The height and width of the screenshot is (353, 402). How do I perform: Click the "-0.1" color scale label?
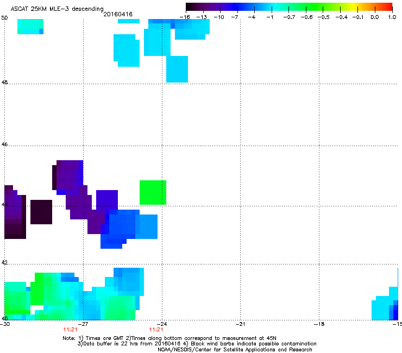coord(358,17)
